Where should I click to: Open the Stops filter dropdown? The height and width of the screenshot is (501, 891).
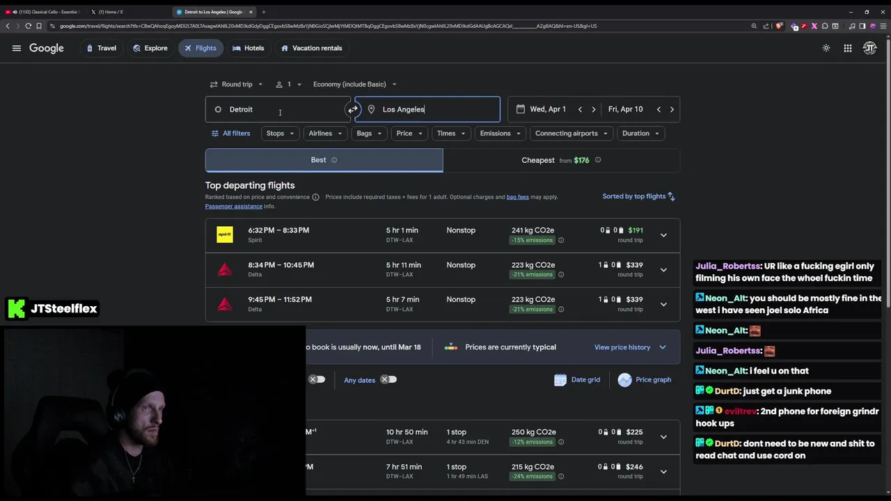click(281, 134)
